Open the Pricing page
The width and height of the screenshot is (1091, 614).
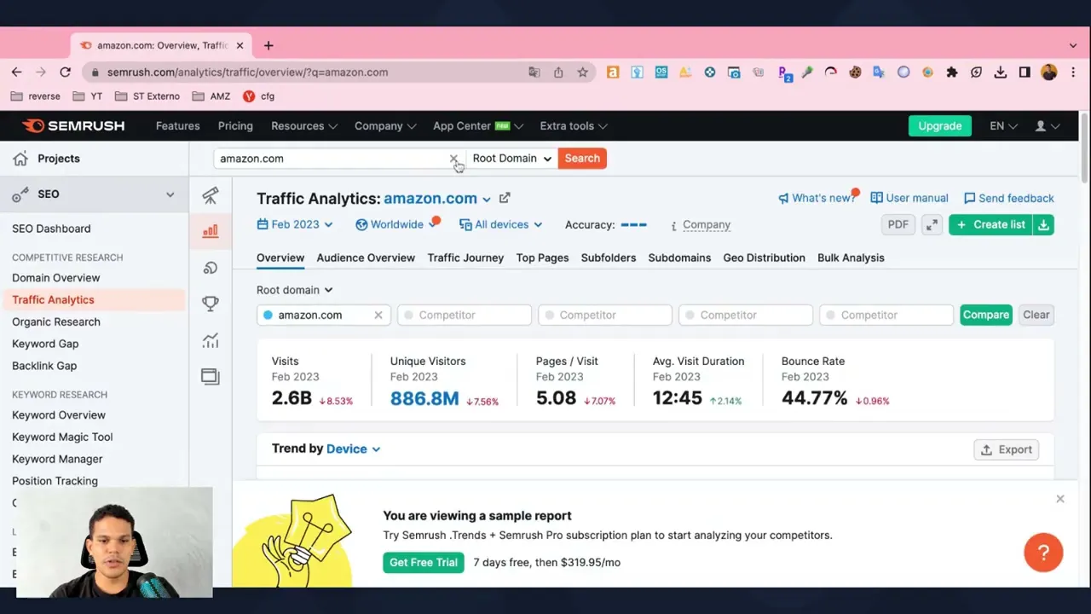pos(235,126)
